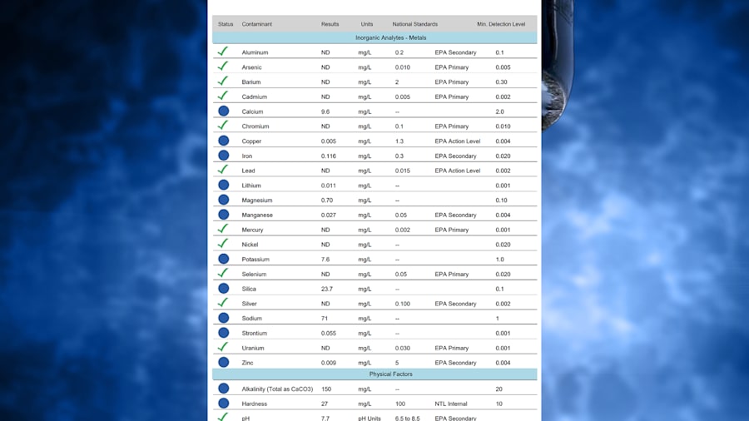This screenshot has height=421, width=749.
Task: Click the blue circle beside Potassium
Action: [224, 260]
